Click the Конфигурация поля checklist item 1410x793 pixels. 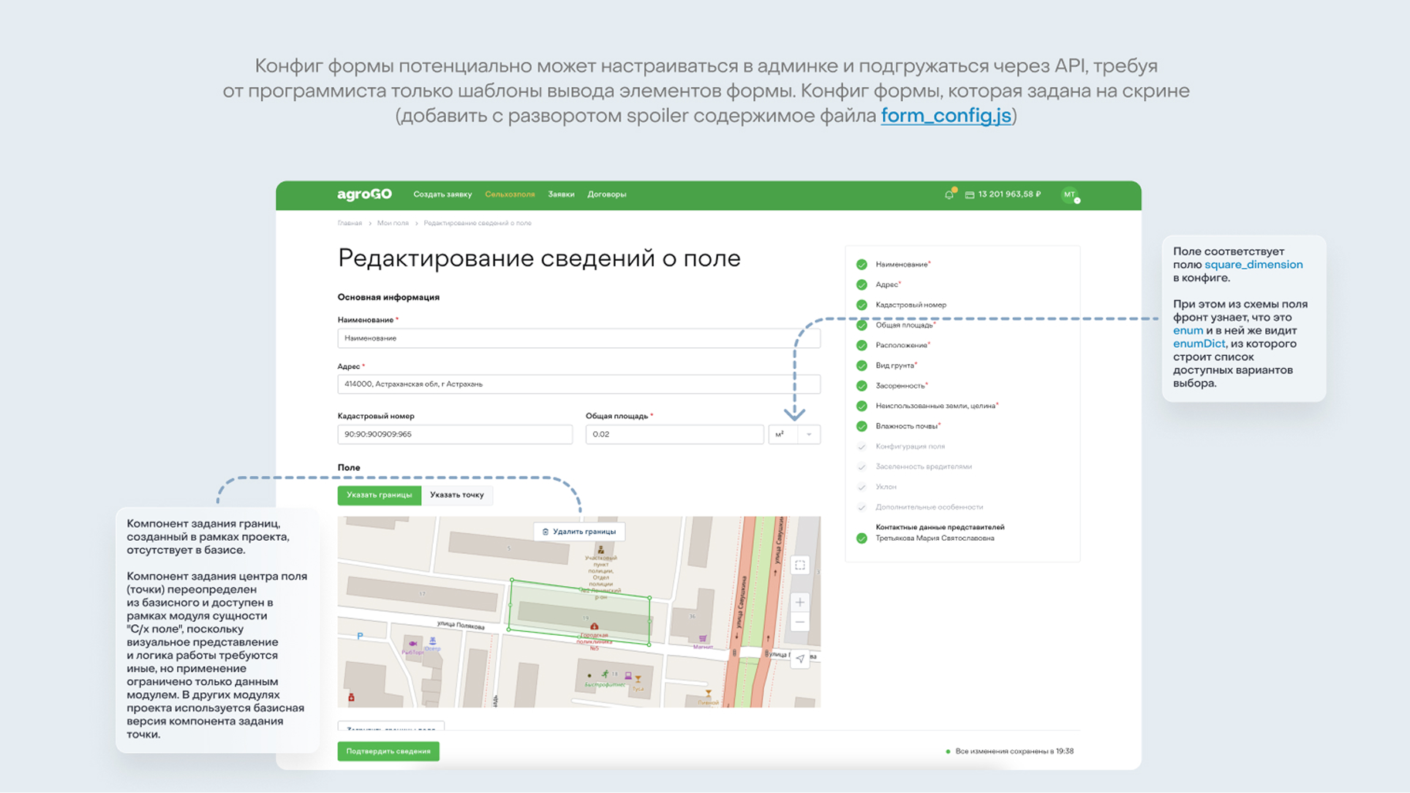(x=910, y=446)
